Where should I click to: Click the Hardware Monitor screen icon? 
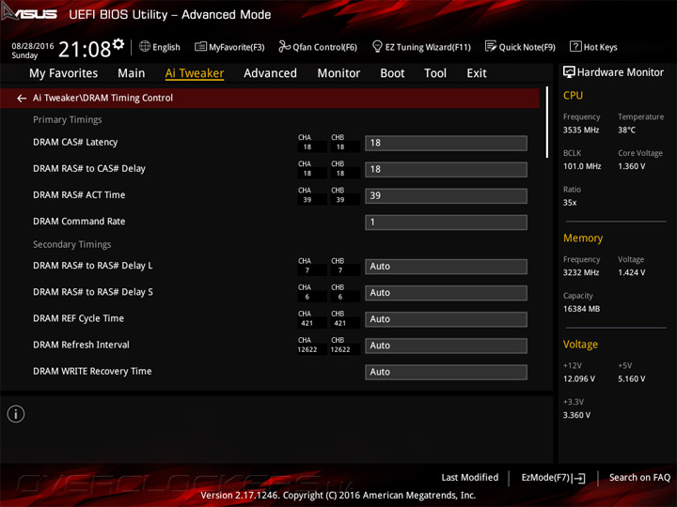(569, 72)
